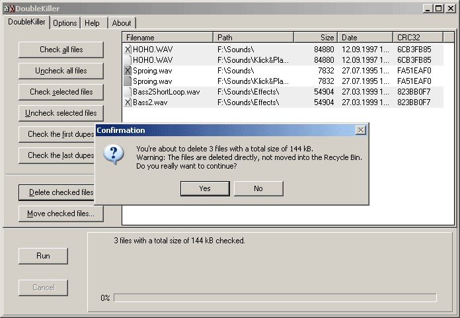Click Uncheck all files button

[61, 71]
